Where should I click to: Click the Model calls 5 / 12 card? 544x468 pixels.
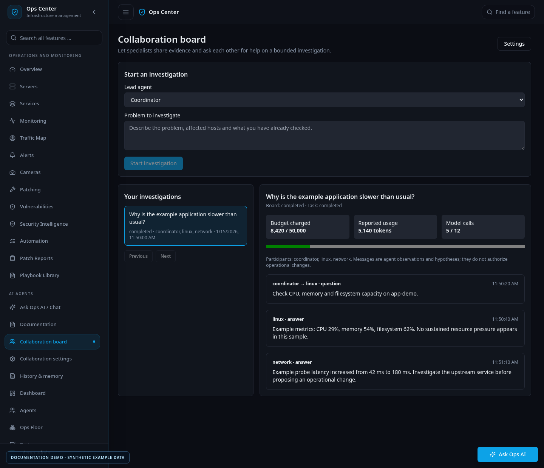coord(483,227)
